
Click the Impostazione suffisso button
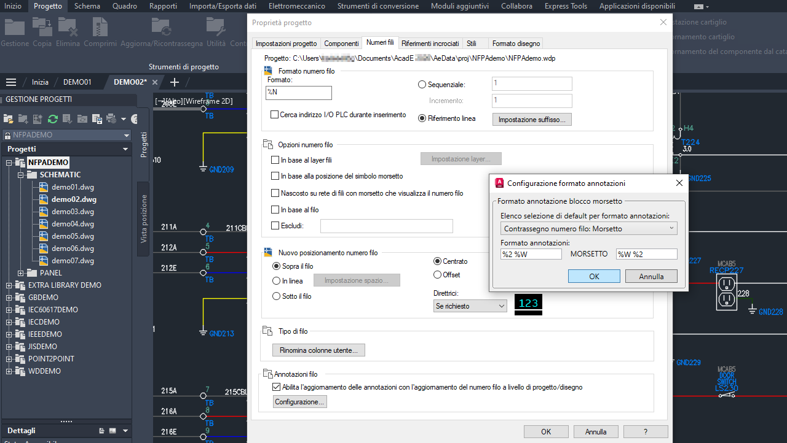(531, 119)
